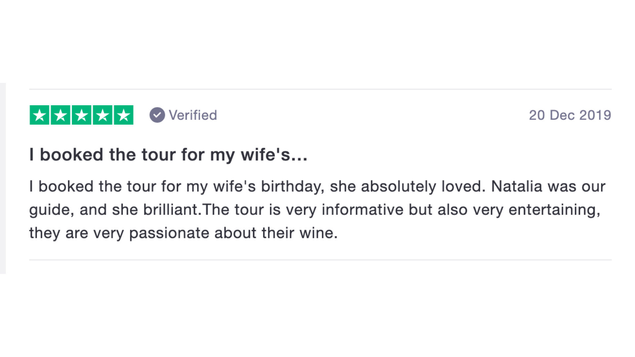Click the line mentioning brilliant guide
The image size is (635, 357).
[315, 210]
